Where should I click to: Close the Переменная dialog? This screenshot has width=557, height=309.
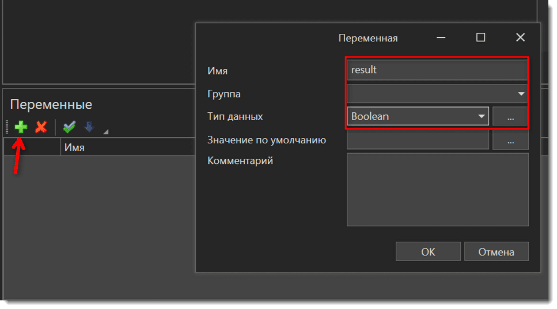pyautogui.click(x=520, y=38)
